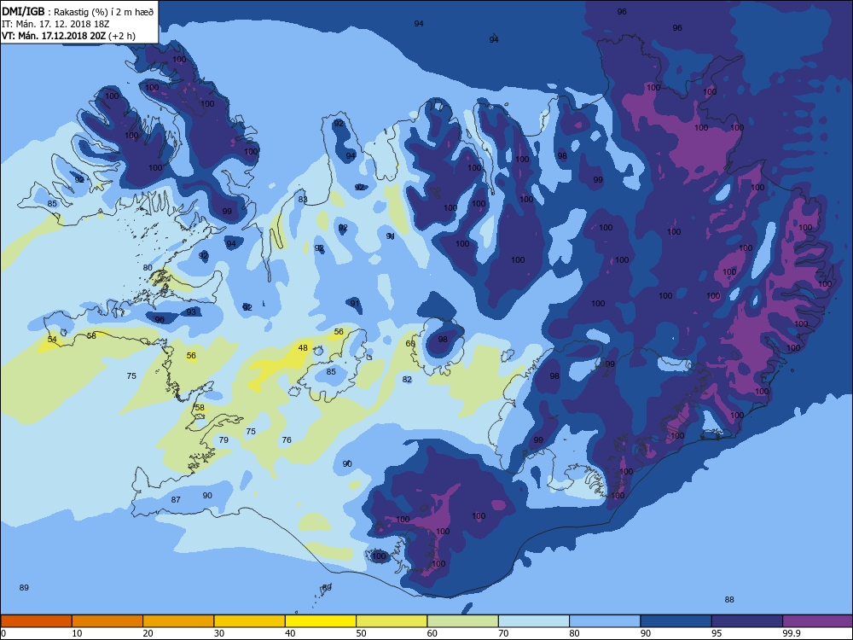The width and height of the screenshot is (853, 640).
Task: Choose the light green 60–70 legend swatch
Action: coord(463,621)
